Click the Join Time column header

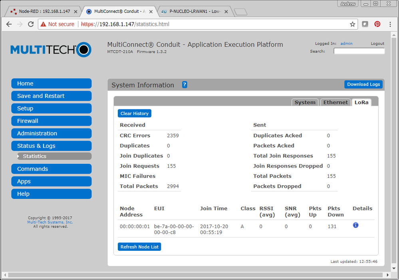[214, 209]
